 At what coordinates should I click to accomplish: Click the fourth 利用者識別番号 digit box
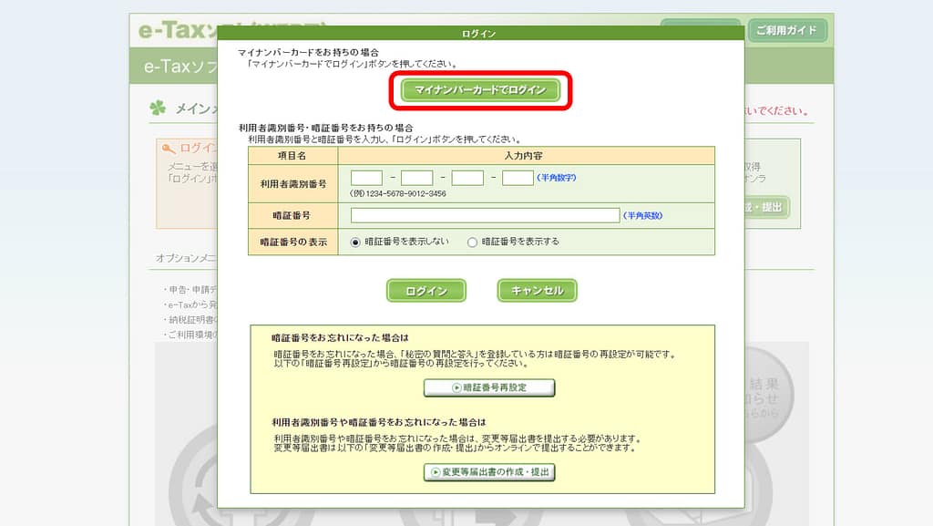[518, 178]
